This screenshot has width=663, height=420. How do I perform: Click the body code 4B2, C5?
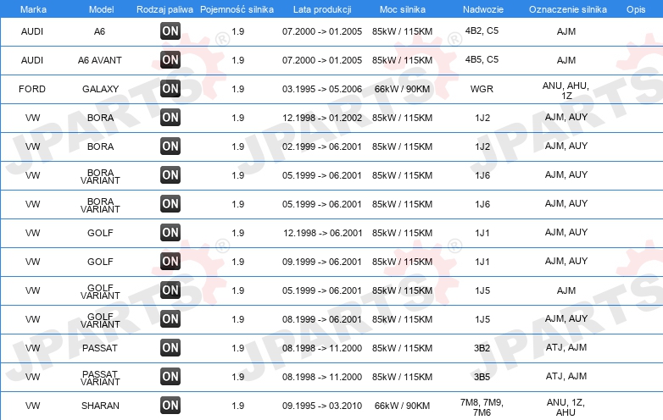[482, 30]
